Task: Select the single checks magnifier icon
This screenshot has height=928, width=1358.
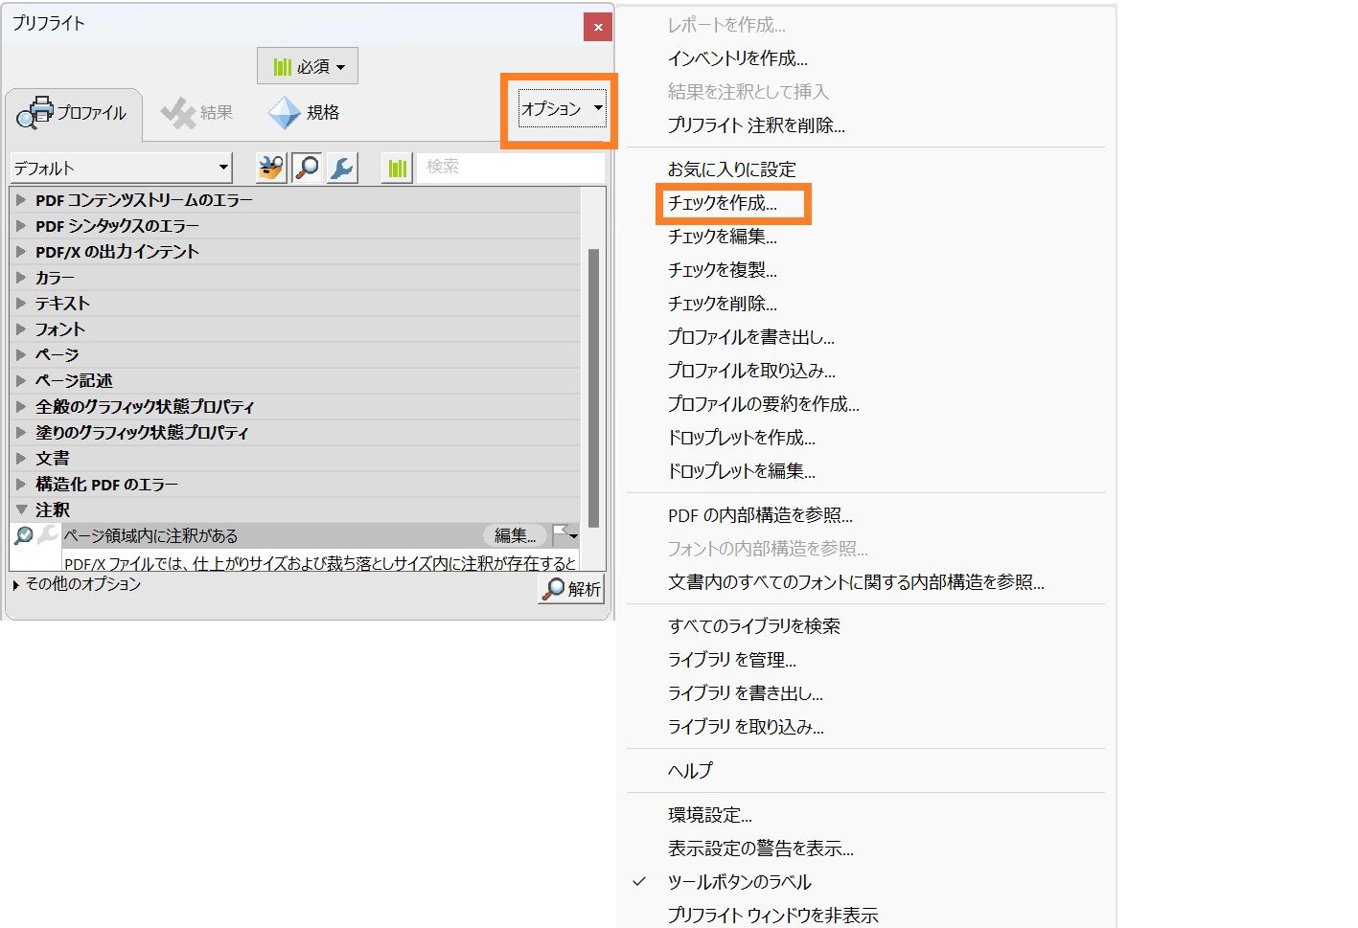Action: coord(307,167)
